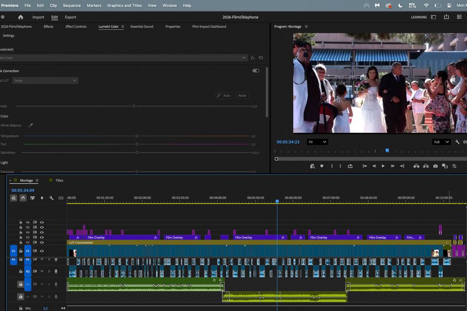Viewport: 467px width, 311px height.
Task: Toggle Linked Selection in the timeline
Action: coord(33,198)
